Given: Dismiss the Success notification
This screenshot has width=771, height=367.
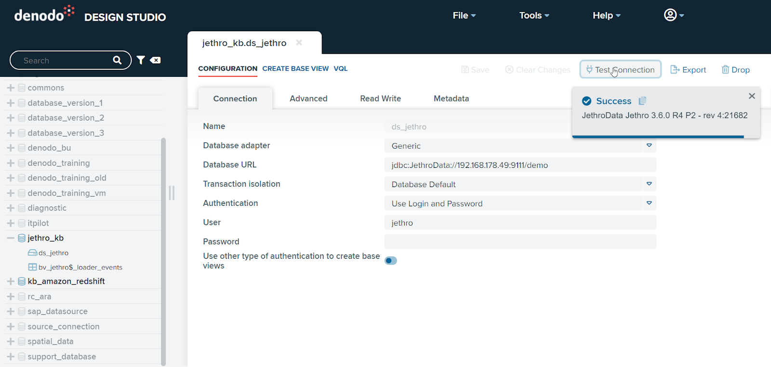Looking at the screenshot, I should coord(752,96).
